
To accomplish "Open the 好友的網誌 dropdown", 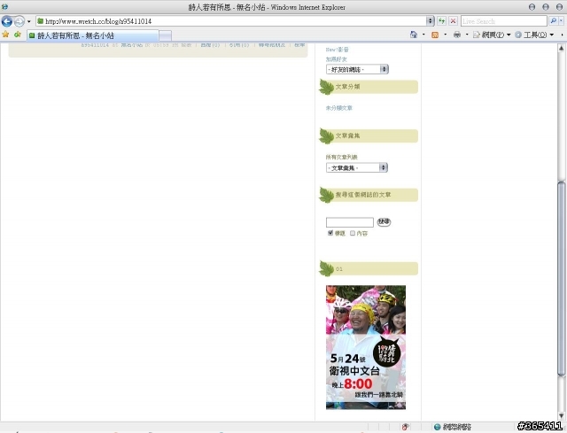I will click(357, 69).
